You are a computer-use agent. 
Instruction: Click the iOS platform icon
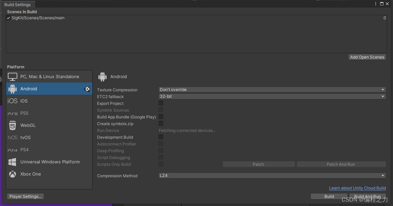(x=13, y=101)
